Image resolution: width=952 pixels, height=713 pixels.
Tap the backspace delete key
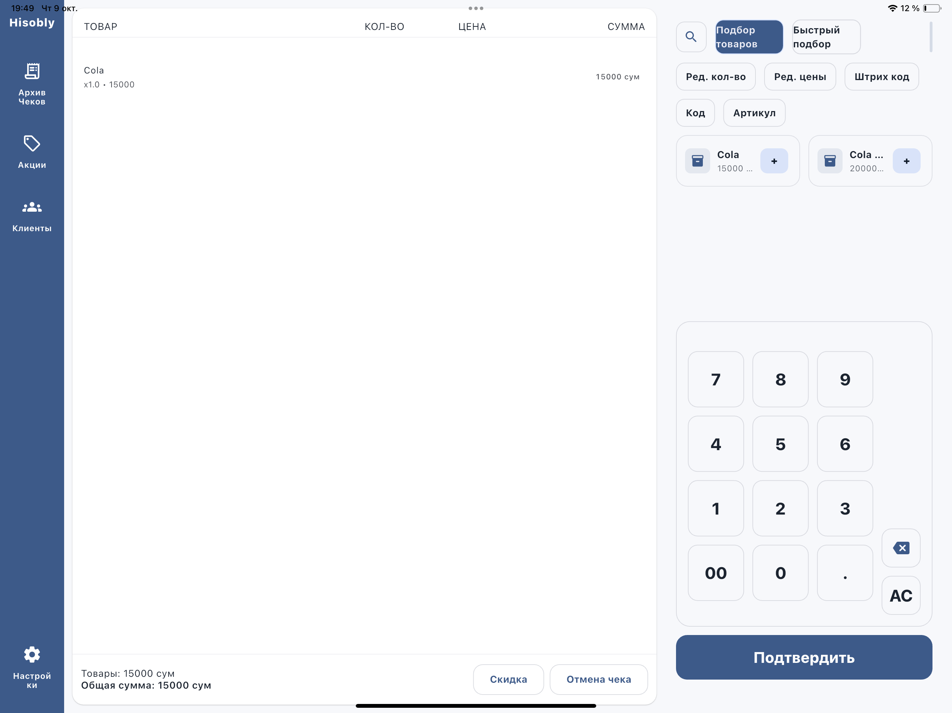(901, 548)
